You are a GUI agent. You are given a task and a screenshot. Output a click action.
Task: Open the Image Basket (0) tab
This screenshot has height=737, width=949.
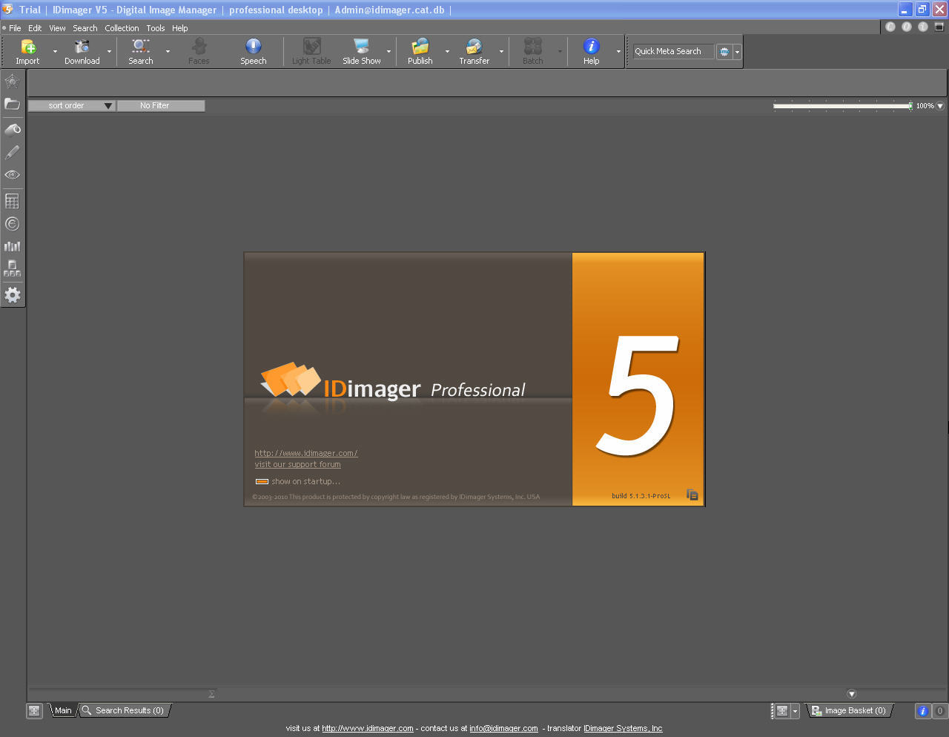click(x=849, y=710)
